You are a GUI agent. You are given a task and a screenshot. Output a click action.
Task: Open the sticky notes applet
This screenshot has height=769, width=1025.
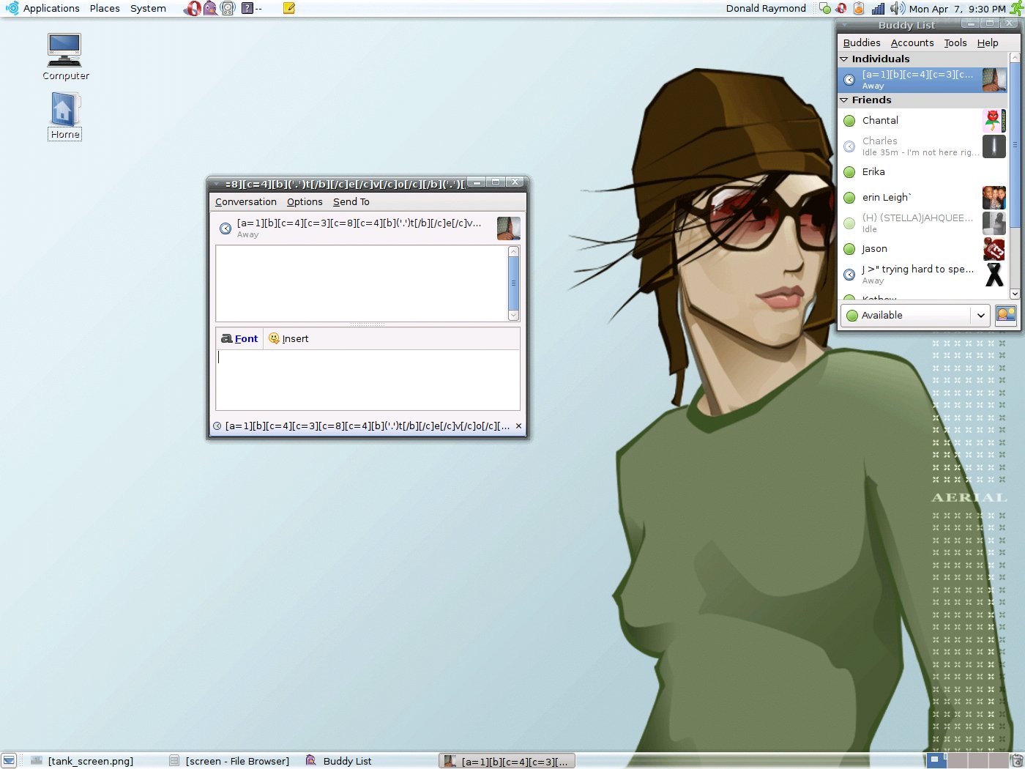tap(289, 9)
